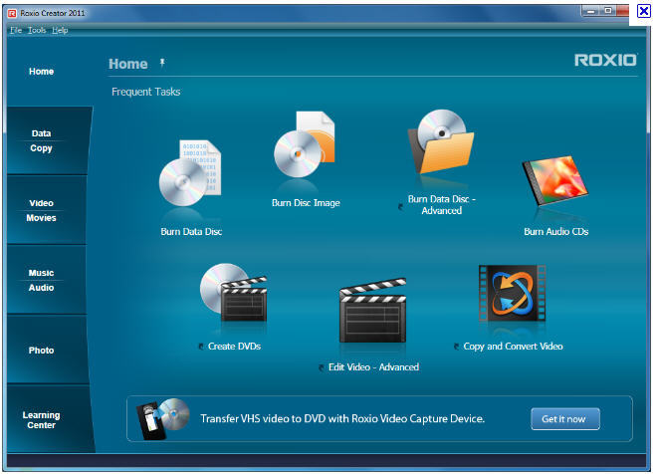
Task: Open the Photo sidebar tab
Action: (42, 351)
